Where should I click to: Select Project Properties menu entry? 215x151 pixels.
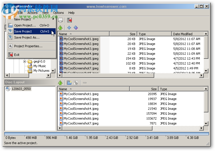click(28, 46)
